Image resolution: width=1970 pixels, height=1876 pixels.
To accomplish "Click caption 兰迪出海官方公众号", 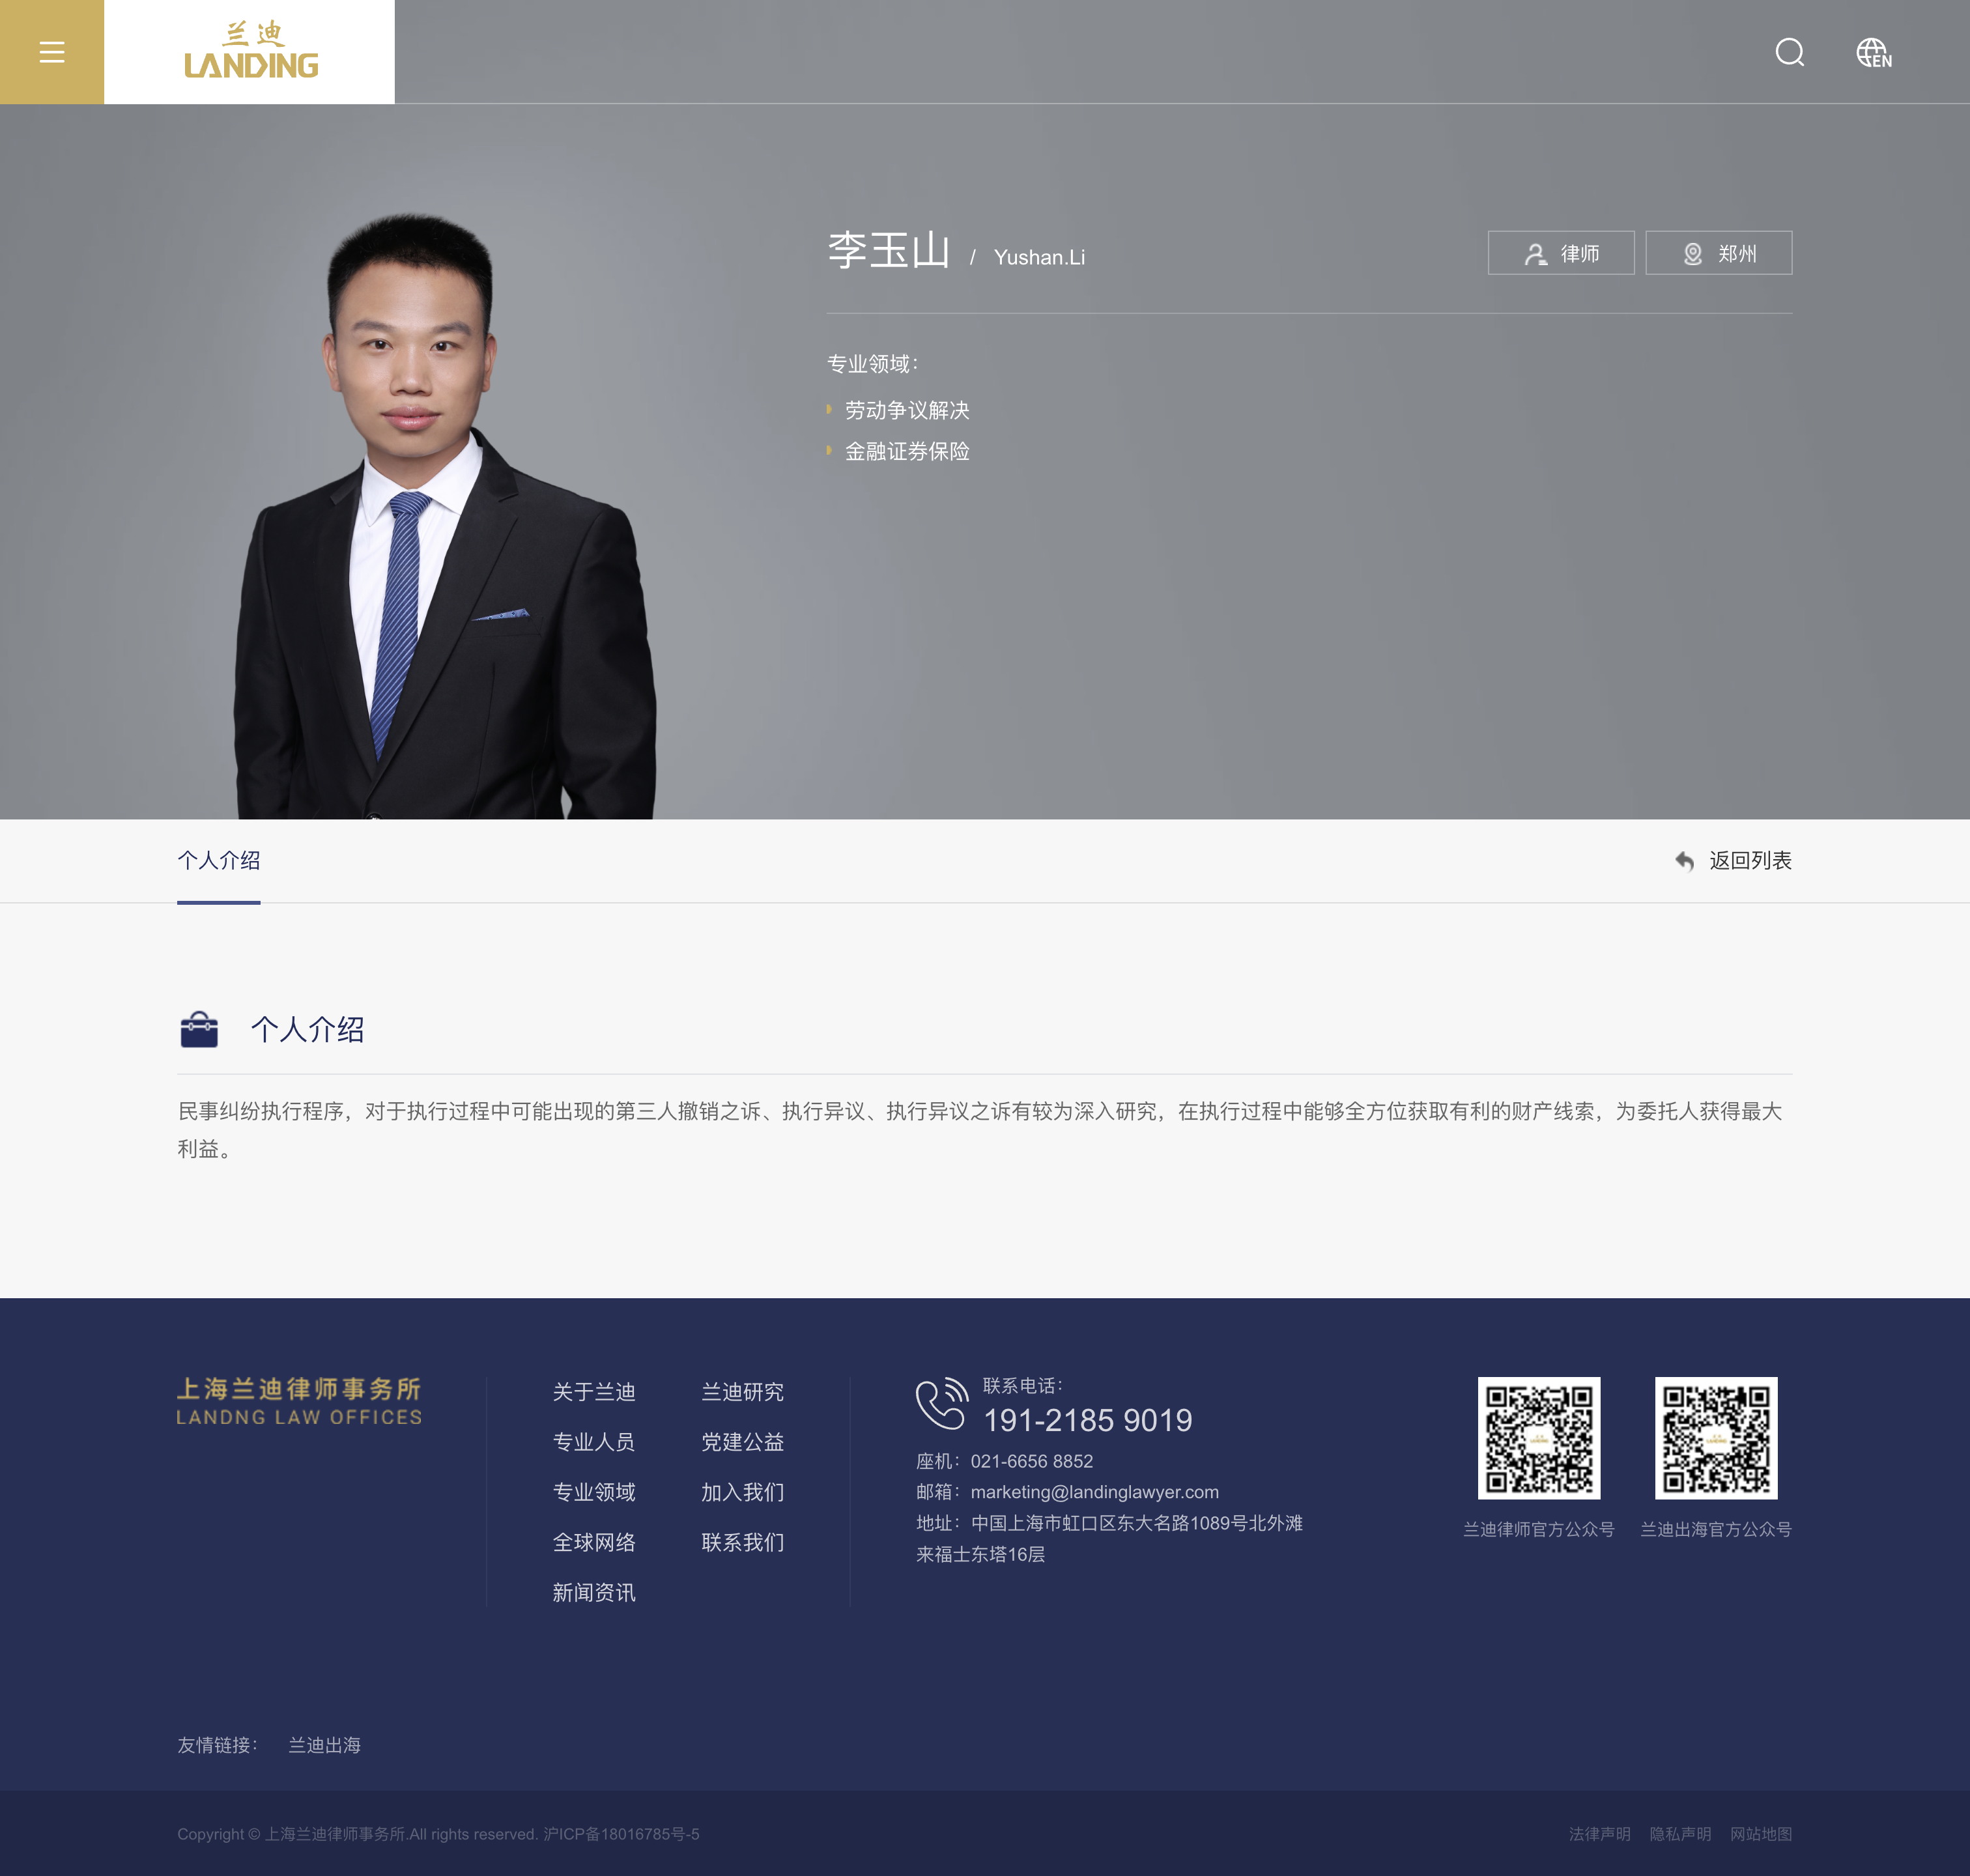I will point(1716,1529).
